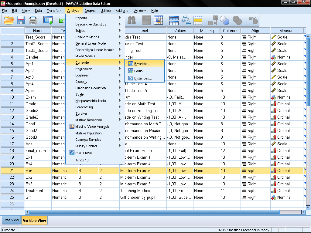Click the Value Labels toolbar icon

[213, 20]
